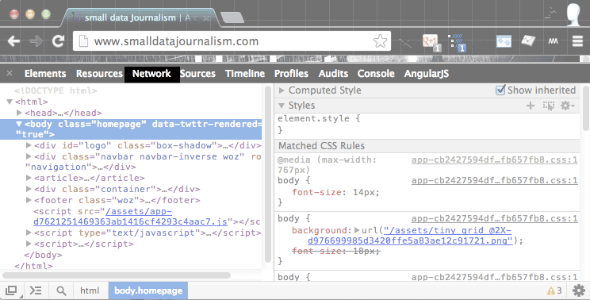The image size is (590, 300).
Task: Click the element.style rule block
Action: pos(427,124)
